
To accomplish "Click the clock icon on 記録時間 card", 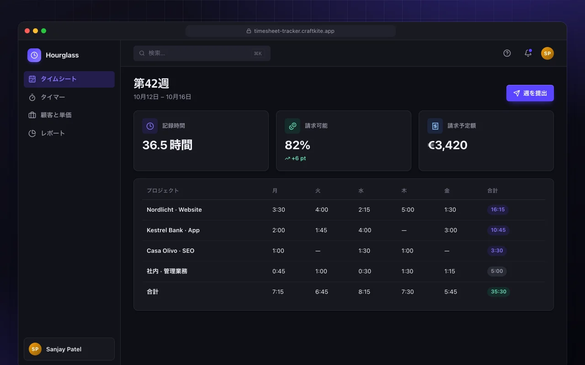I will 150,126.
